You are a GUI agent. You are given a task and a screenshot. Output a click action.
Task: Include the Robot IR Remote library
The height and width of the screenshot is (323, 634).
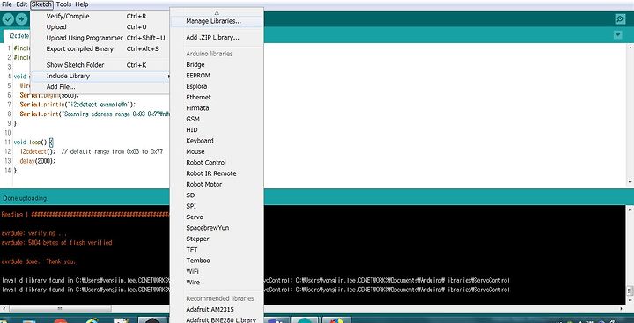point(217,173)
